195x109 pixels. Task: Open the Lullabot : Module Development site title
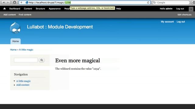click(x=60, y=27)
